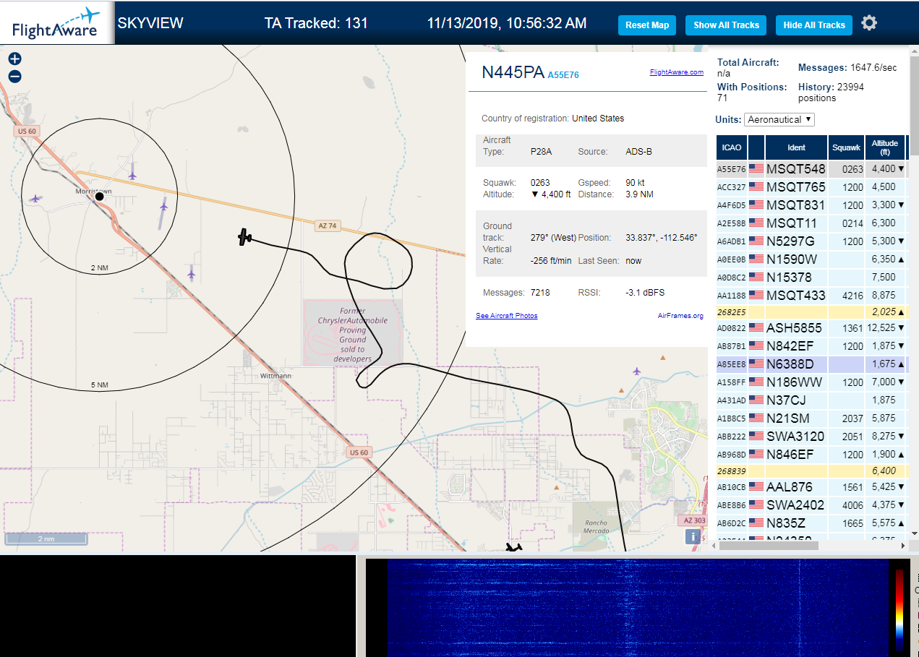The image size is (919, 657).
Task: Click the Morristown site black dot
Action: click(x=100, y=196)
